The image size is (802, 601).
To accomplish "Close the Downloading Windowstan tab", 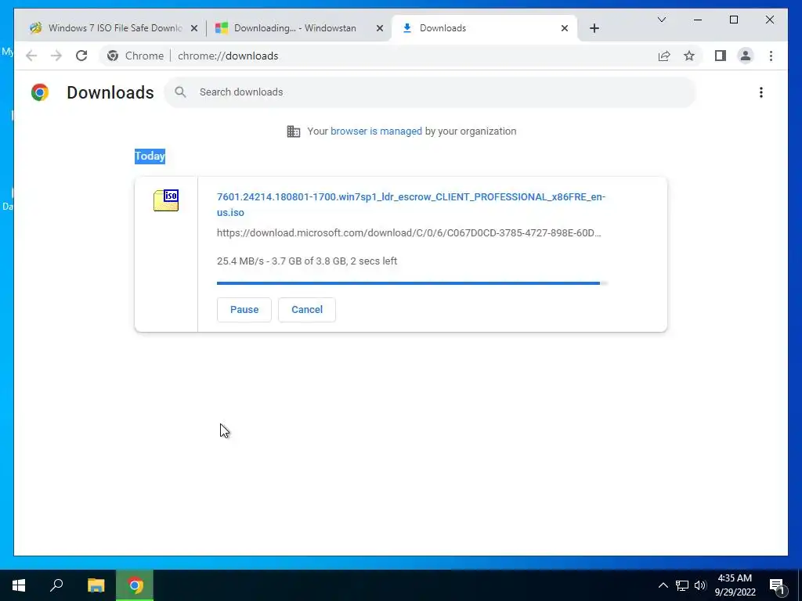I will [380, 28].
